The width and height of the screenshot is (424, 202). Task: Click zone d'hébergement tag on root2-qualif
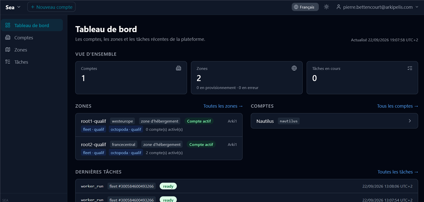[163, 144]
